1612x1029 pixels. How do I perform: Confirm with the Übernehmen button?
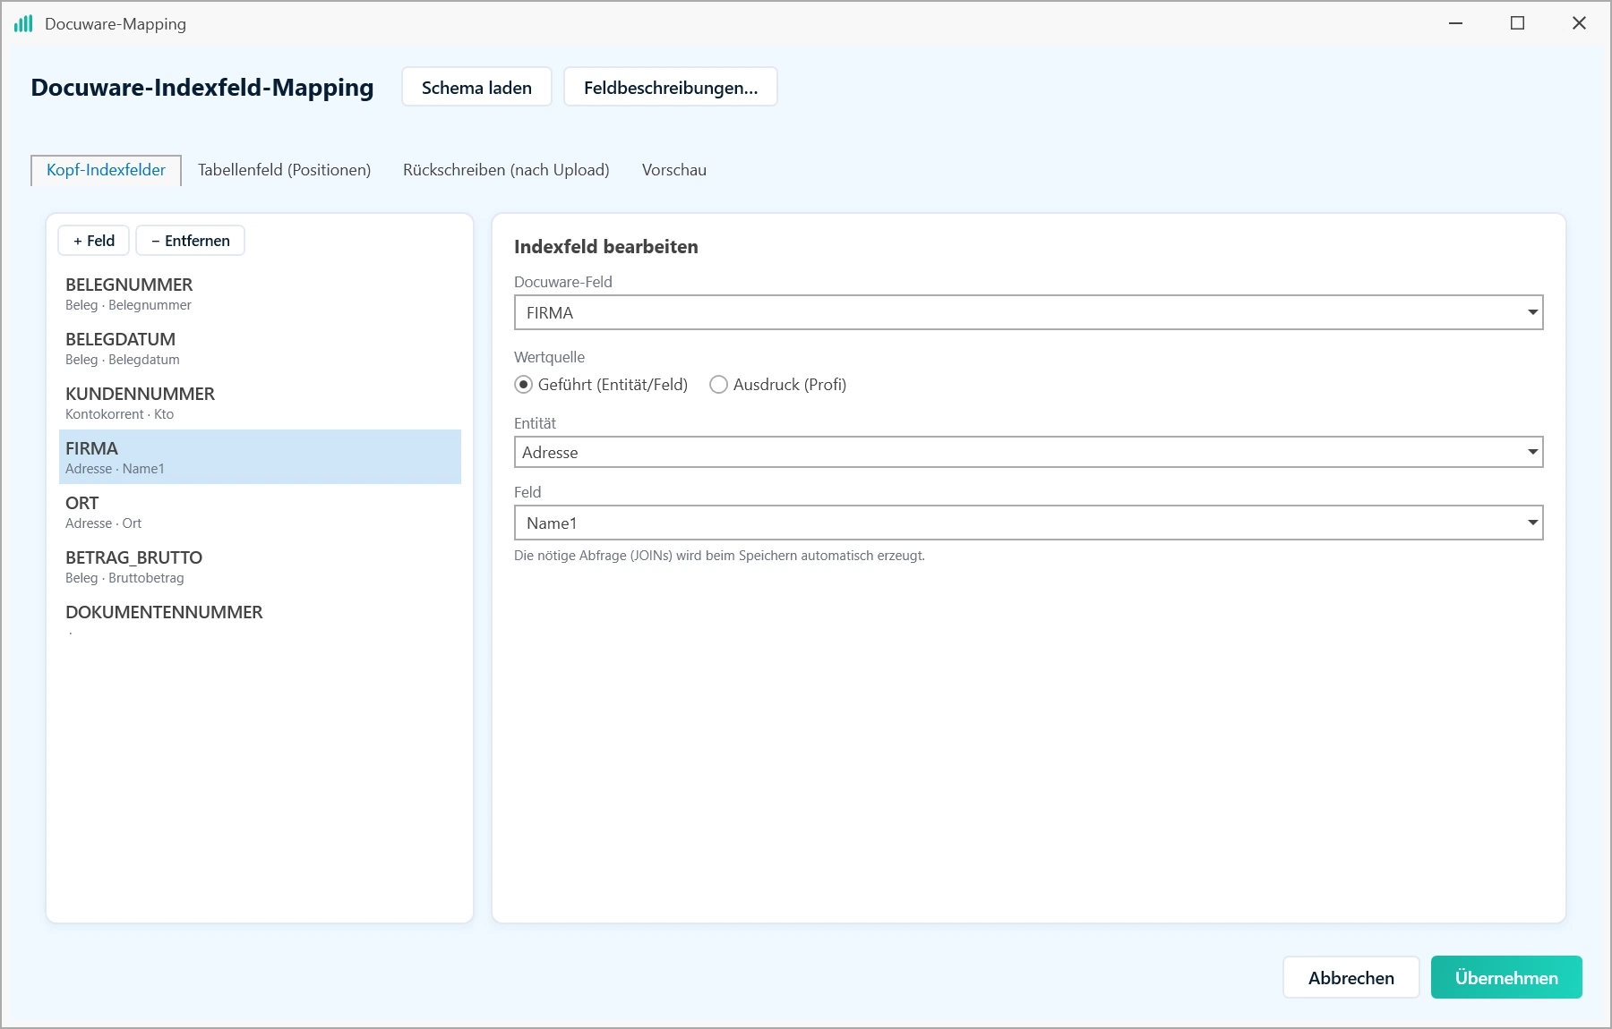(x=1506, y=977)
